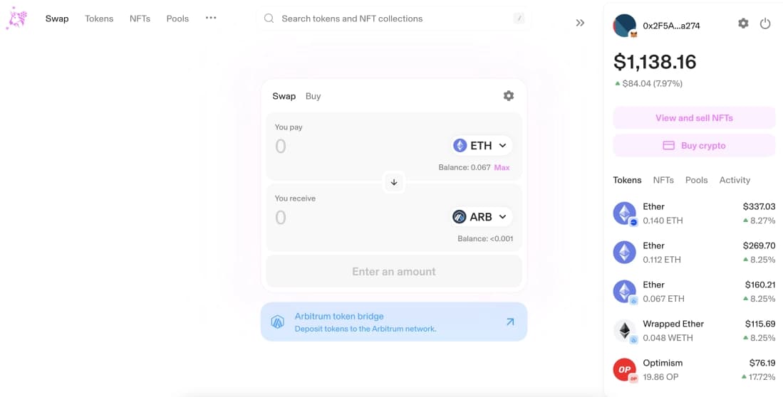Screen dimensions: 783x397
Task: Open swap settings gear icon
Action: click(509, 96)
